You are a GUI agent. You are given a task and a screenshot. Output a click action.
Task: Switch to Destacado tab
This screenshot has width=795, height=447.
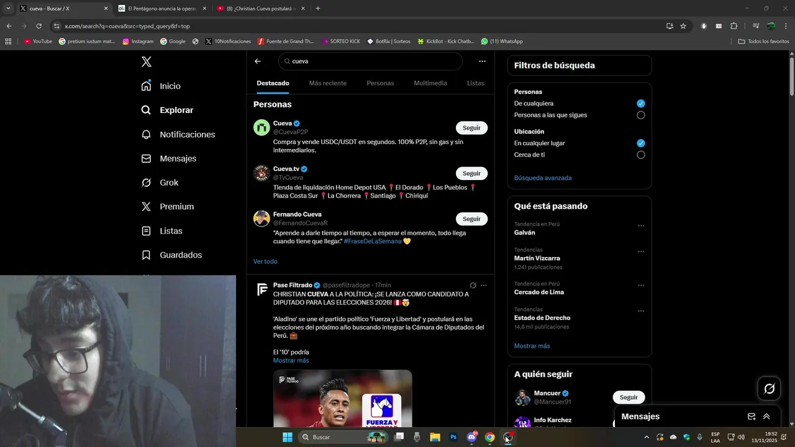tap(273, 83)
